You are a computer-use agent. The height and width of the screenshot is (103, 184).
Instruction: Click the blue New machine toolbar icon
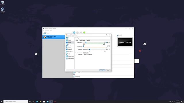pyautogui.click(x=74, y=32)
